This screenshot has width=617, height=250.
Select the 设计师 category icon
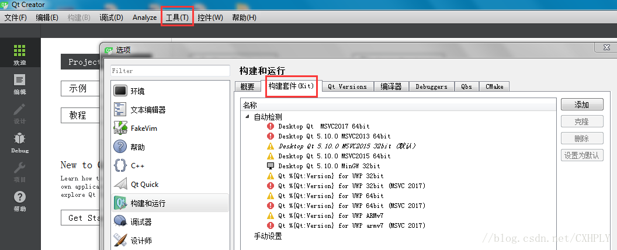120,240
